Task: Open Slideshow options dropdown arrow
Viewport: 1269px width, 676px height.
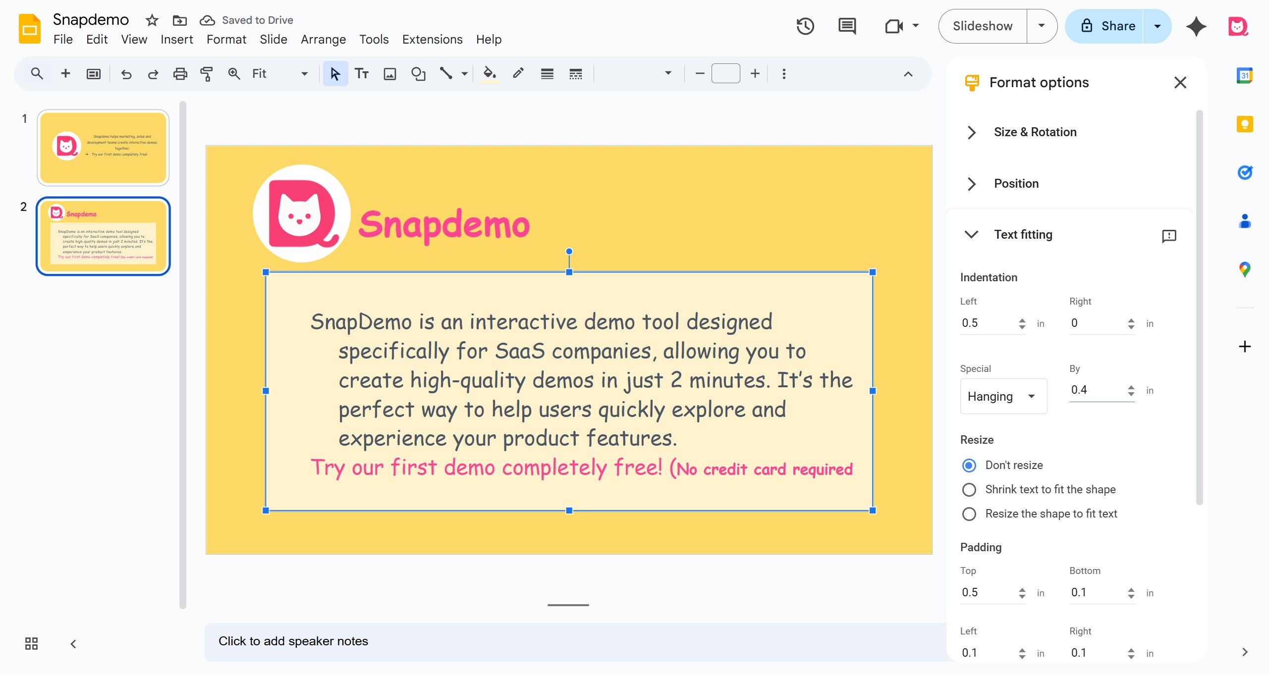Action: point(1041,26)
